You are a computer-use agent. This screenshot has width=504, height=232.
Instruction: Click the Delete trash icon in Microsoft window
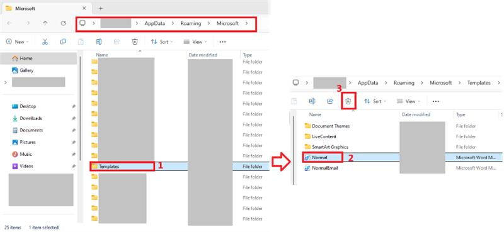tap(135, 41)
